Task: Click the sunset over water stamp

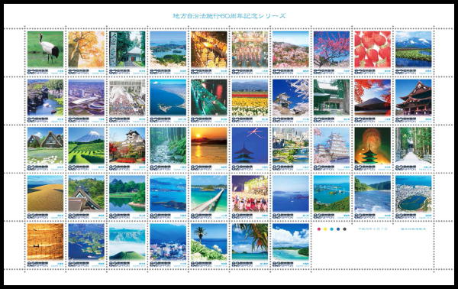Action: point(209,148)
